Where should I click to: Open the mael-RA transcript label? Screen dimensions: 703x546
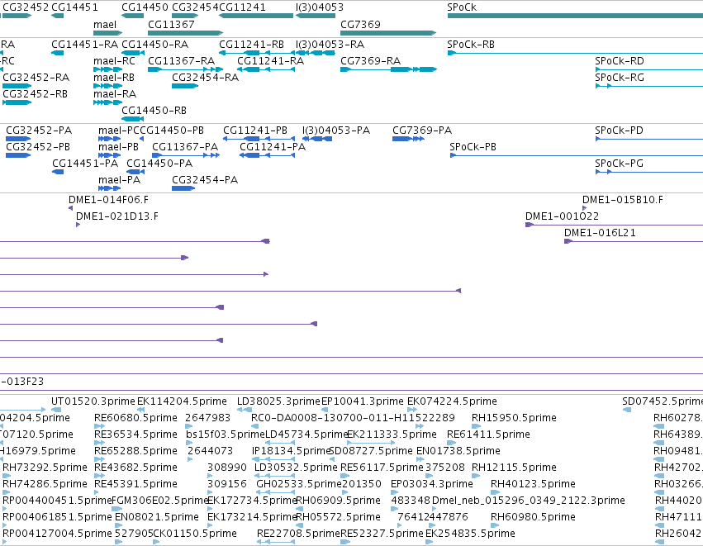pyautogui.click(x=115, y=94)
